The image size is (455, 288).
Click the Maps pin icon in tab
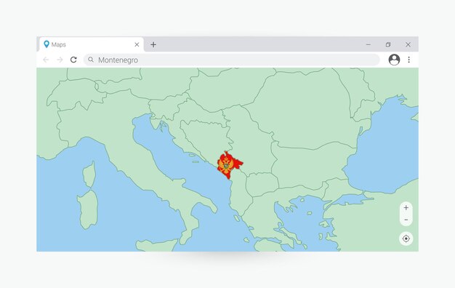[x=46, y=44]
